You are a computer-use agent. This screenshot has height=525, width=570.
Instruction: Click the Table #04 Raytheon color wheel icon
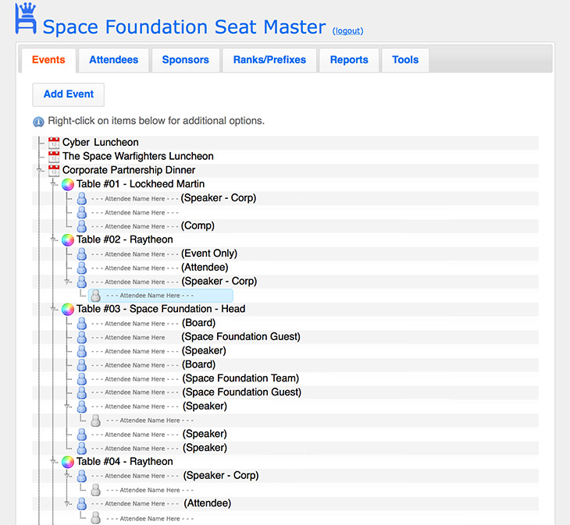click(x=68, y=462)
